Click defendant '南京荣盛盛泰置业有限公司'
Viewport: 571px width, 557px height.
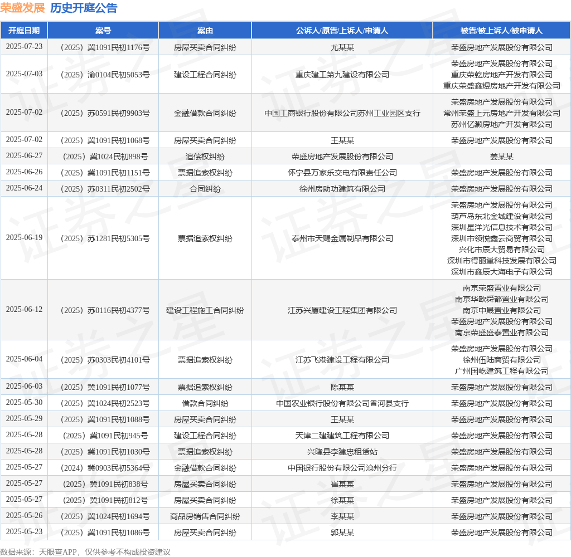coord(501,333)
